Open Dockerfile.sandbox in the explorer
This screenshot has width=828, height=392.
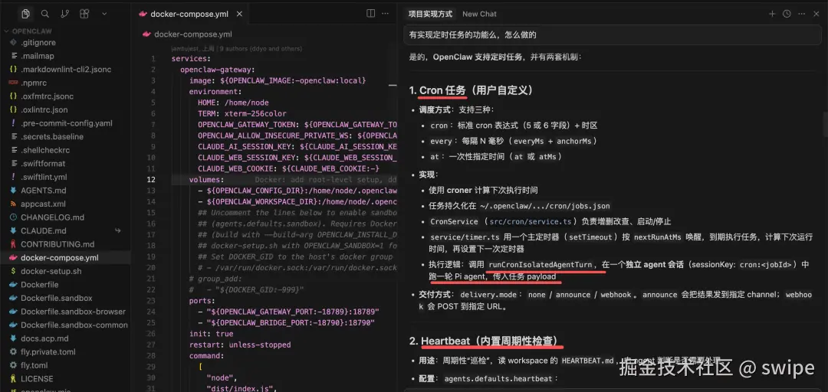click(57, 298)
